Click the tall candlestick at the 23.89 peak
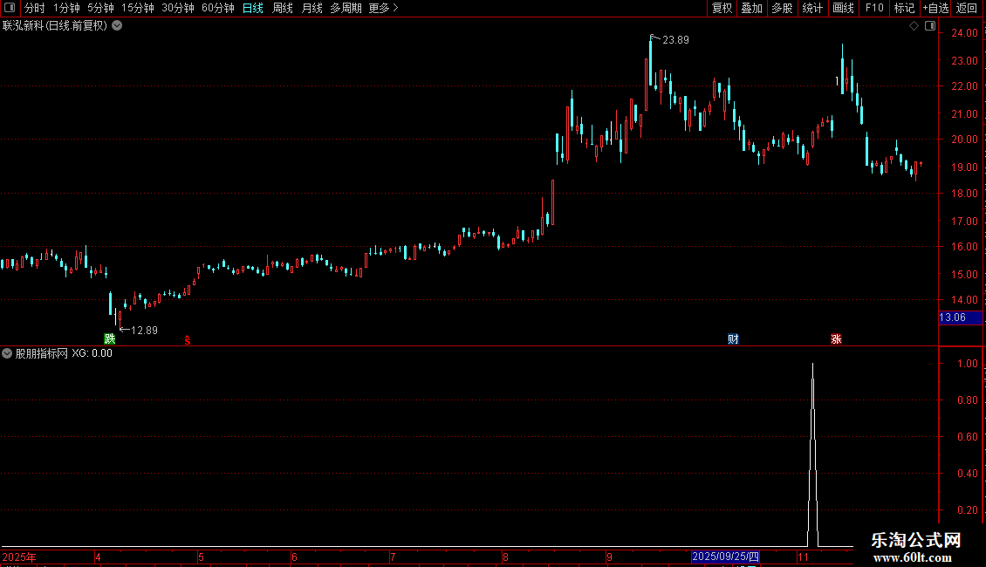Image resolution: width=986 pixels, height=567 pixels. pyautogui.click(x=651, y=62)
